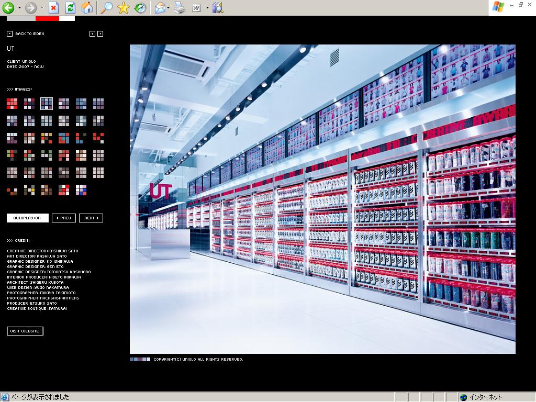View the last thumbnail in the fourth images row
Viewport: 536px width, 402px height.
(98, 155)
